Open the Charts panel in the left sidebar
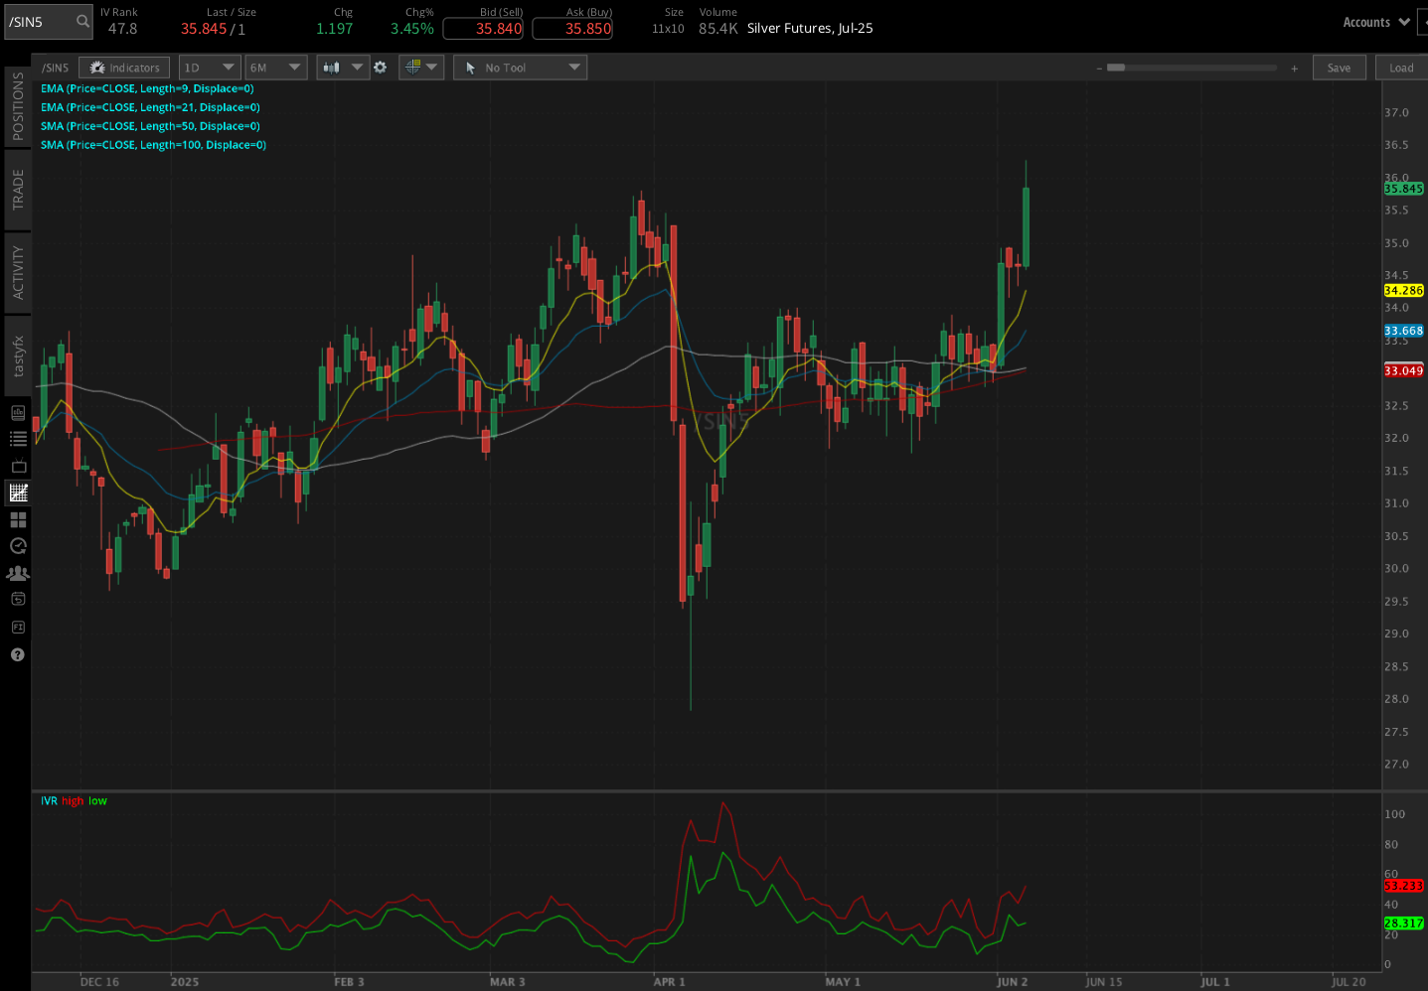 (x=17, y=493)
